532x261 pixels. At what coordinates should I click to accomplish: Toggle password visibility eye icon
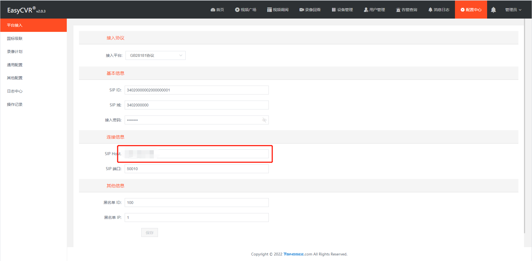264,120
